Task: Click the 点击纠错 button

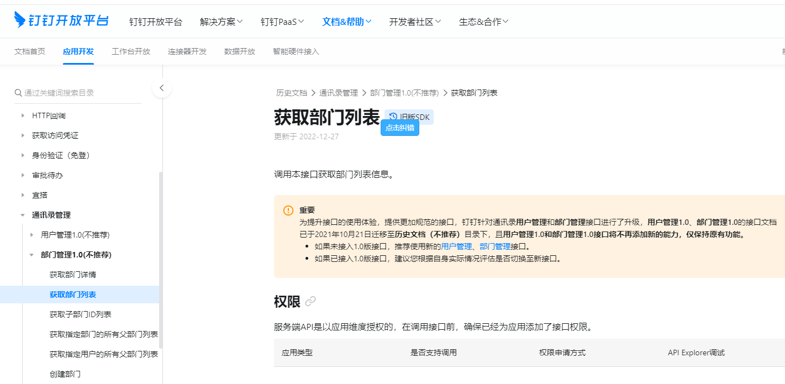Action: 400,128
